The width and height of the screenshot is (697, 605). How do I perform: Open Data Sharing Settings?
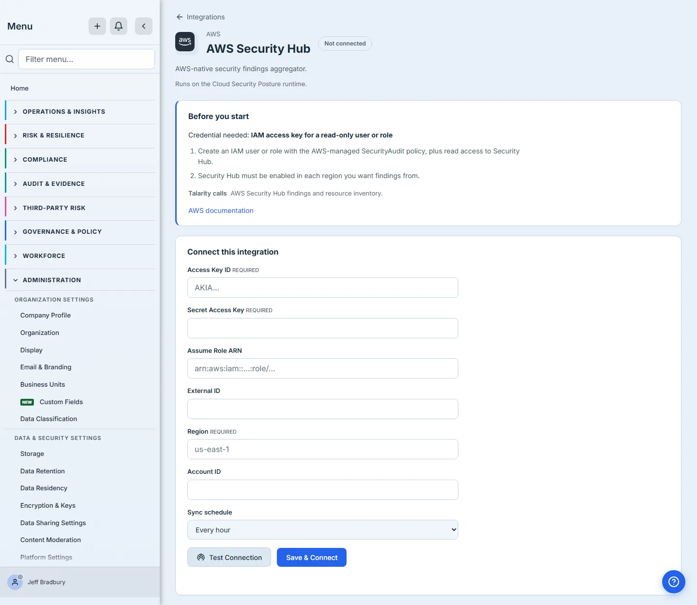(x=53, y=523)
